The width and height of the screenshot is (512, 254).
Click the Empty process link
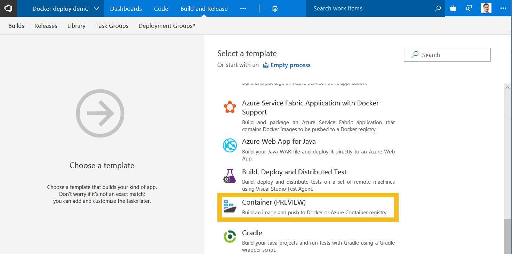290,65
